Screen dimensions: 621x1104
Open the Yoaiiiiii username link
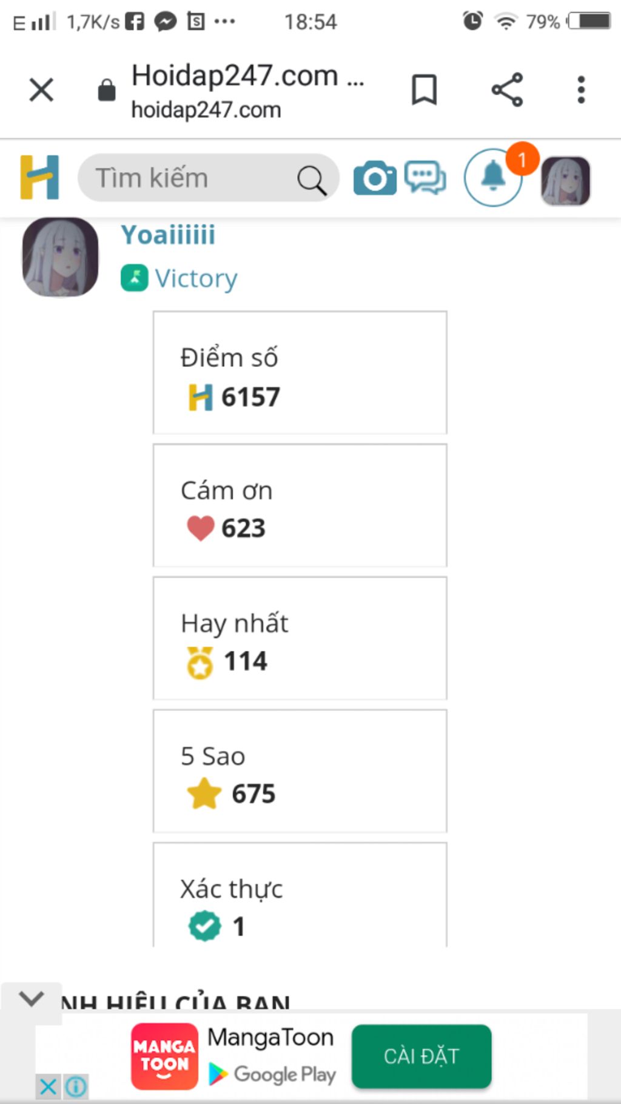click(x=168, y=235)
